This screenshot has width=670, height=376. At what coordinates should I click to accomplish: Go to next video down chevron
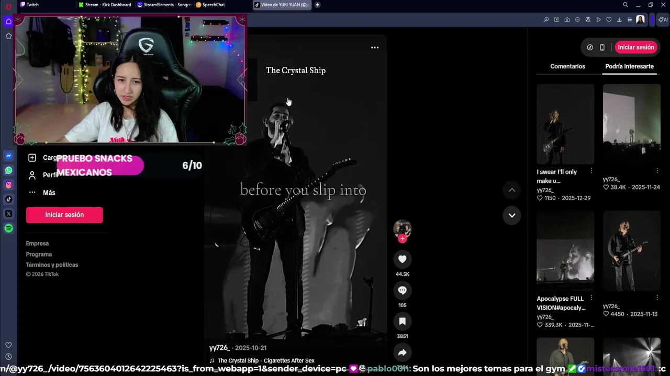pyautogui.click(x=512, y=215)
